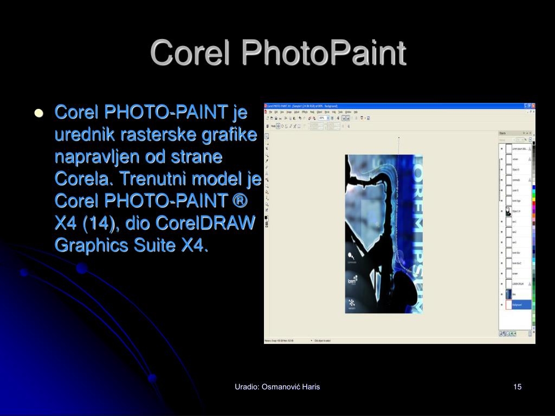Open the Mask menu
This screenshot has height=416, width=555.
312,112
